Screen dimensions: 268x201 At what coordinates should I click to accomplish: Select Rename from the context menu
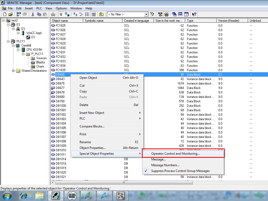pyautogui.click(x=107, y=142)
